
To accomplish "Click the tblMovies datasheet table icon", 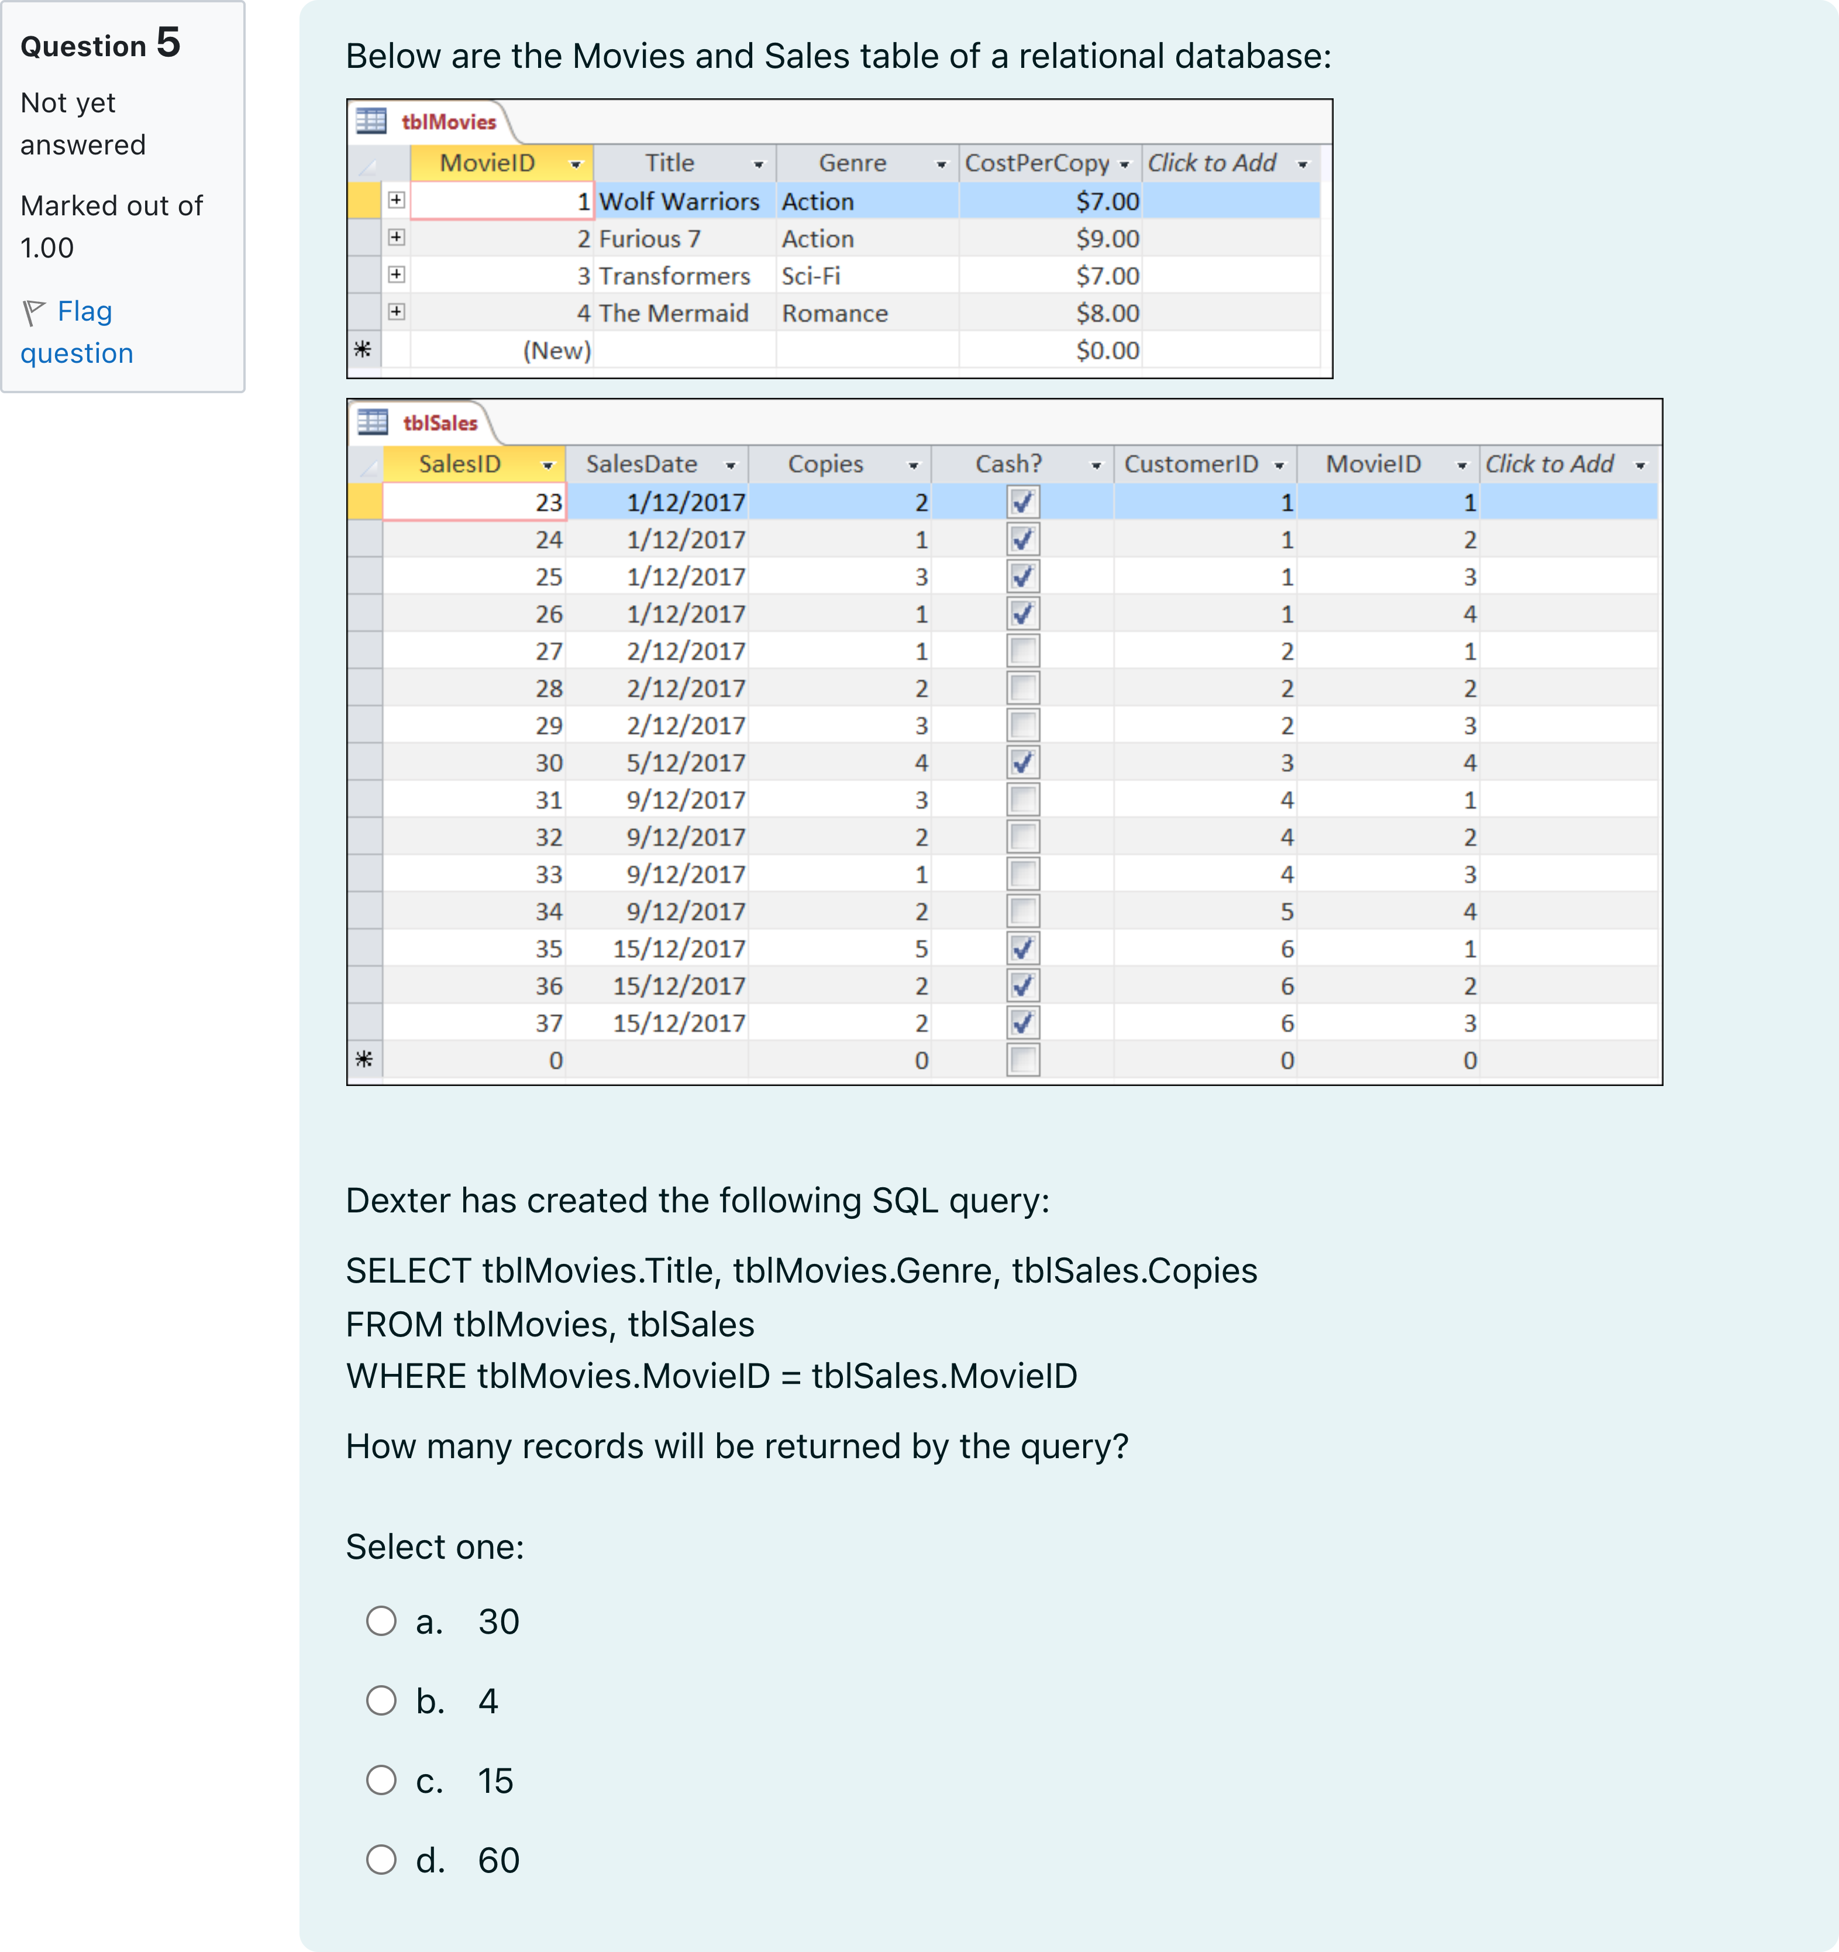I will point(371,121).
